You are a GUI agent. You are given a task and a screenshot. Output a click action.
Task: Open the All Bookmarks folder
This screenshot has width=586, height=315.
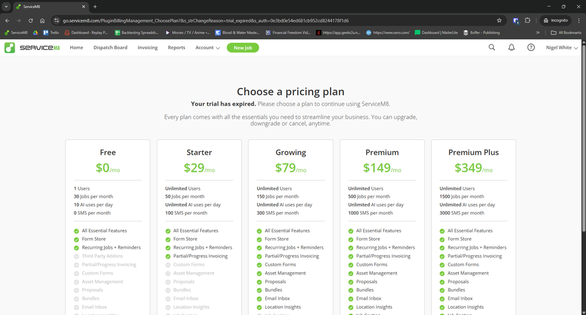pyautogui.click(x=566, y=32)
